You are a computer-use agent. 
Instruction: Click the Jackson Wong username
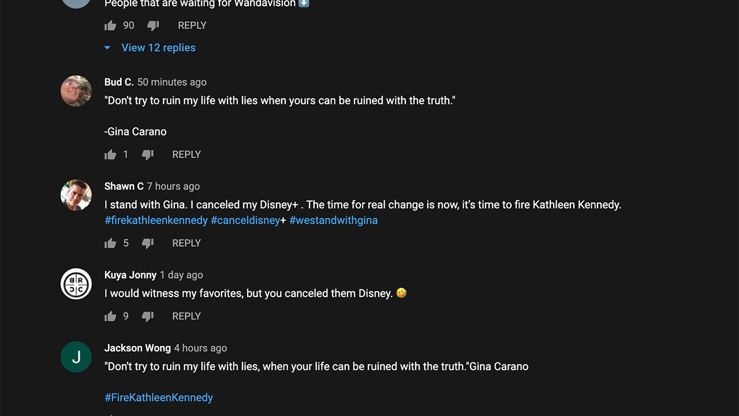tap(137, 348)
